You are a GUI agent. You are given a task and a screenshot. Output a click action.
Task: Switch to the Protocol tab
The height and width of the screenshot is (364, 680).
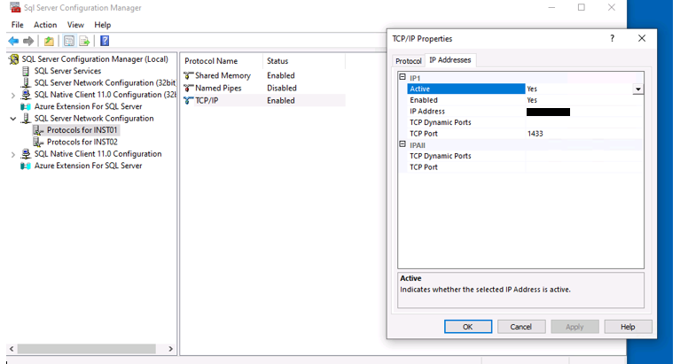[x=408, y=60]
